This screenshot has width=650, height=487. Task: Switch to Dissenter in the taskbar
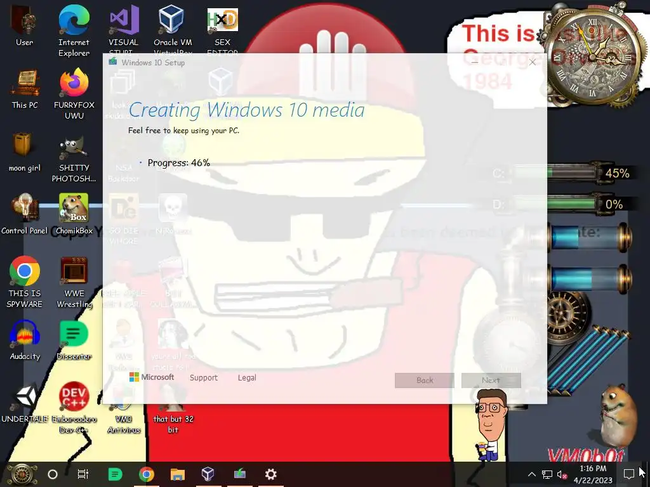click(x=115, y=474)
